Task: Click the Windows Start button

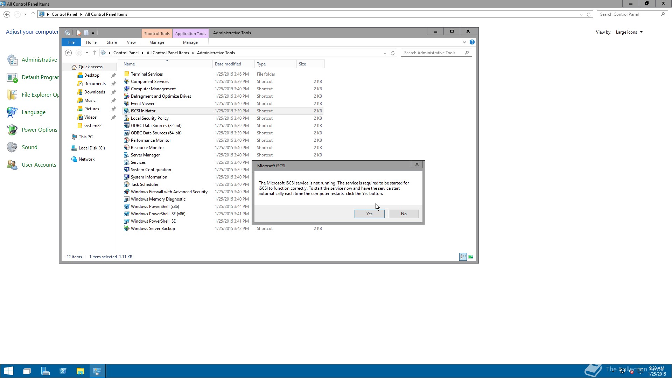Action: (9, 371)
